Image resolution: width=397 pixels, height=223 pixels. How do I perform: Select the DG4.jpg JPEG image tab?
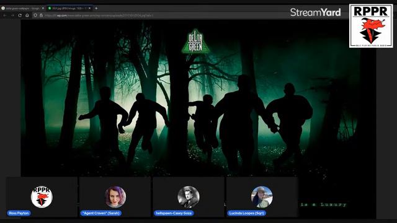click(x=69, y=8)
